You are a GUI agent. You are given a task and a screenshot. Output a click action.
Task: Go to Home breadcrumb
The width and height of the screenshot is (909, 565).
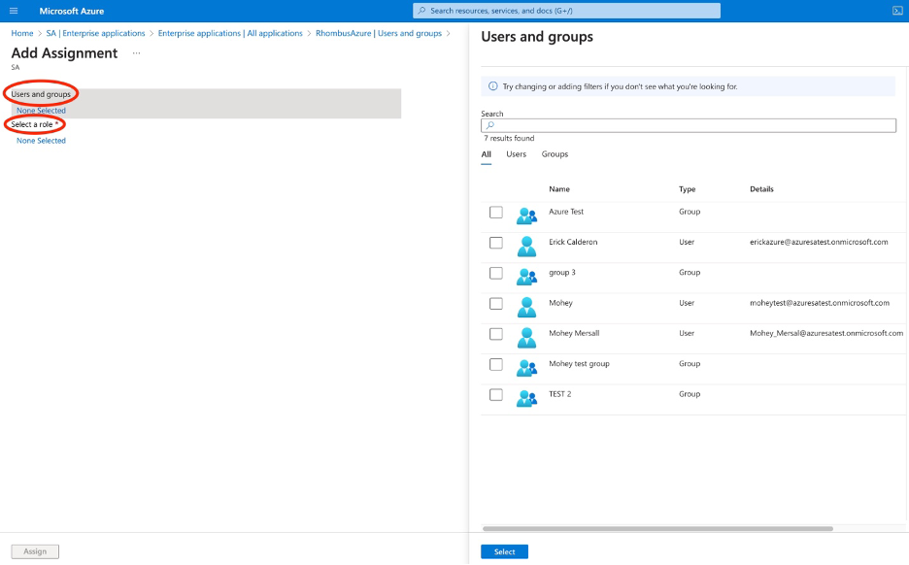(22, 34)
